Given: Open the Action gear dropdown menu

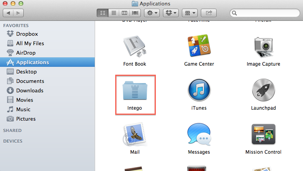Looking at the screenshot, I should [x=152, y=13].
